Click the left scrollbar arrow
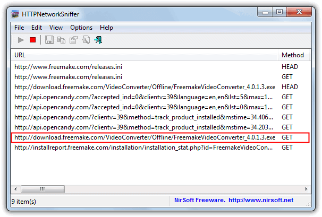Viewport: 322px width, 217px height. point(15,189)
